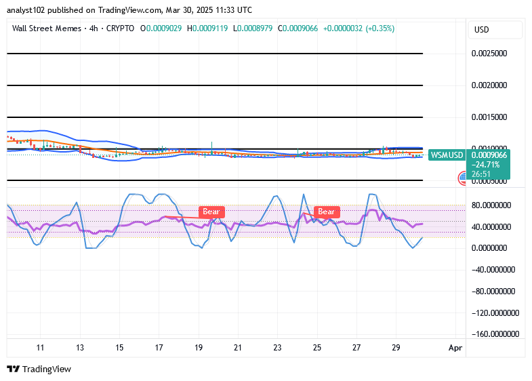This screenshot has width=532, height=381.
Task: Click the open value O0.0009029
Action: tap(161, 28)
